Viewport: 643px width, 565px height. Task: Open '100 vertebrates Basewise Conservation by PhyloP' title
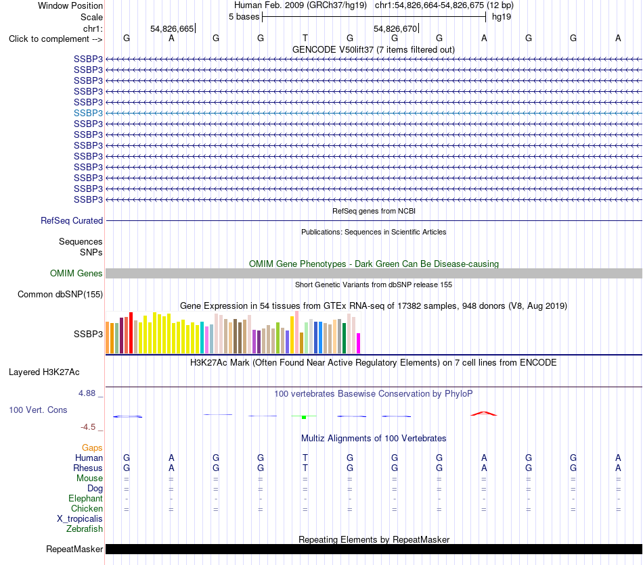pyautogui.click(x=374, y=394)
